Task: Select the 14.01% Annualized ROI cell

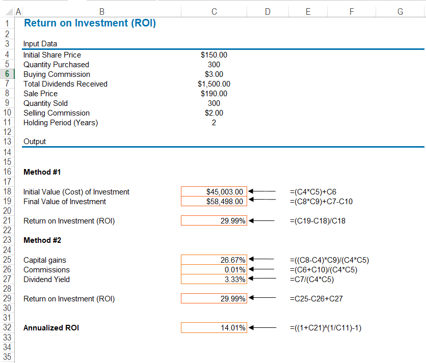Action: click(214, 327)
